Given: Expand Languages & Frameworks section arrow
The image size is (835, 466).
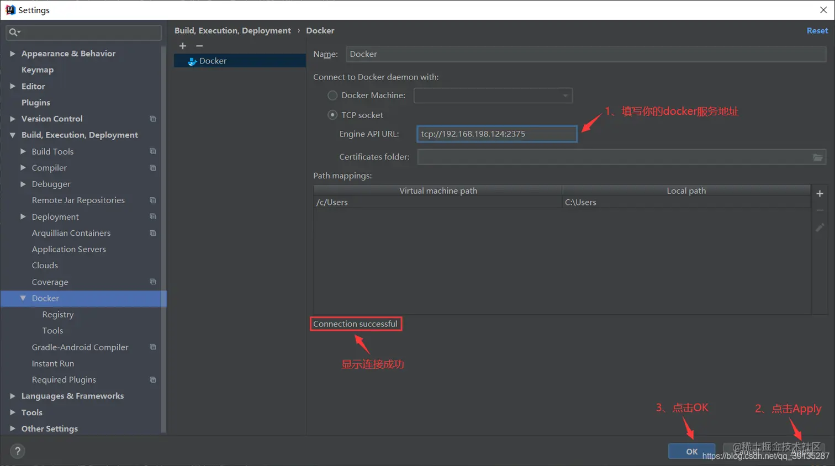Looking at the screenshot, I should 12,396.
